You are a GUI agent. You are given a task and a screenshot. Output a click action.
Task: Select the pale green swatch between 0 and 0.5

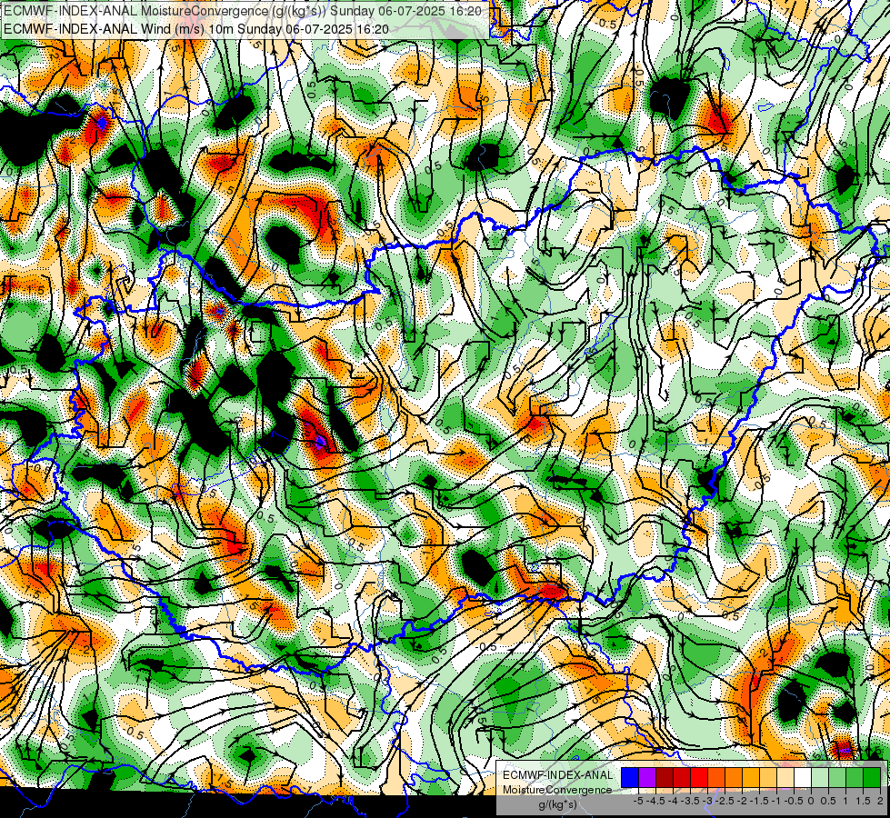(820, 778)
